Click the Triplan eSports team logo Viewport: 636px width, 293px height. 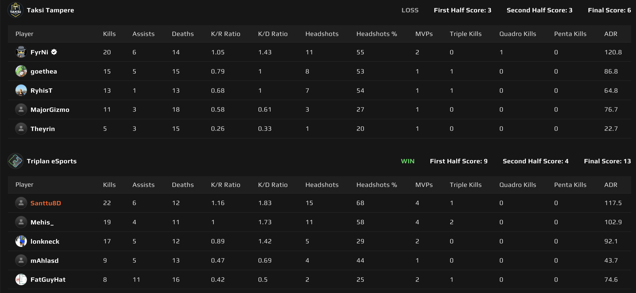click(x=15, y=161)
